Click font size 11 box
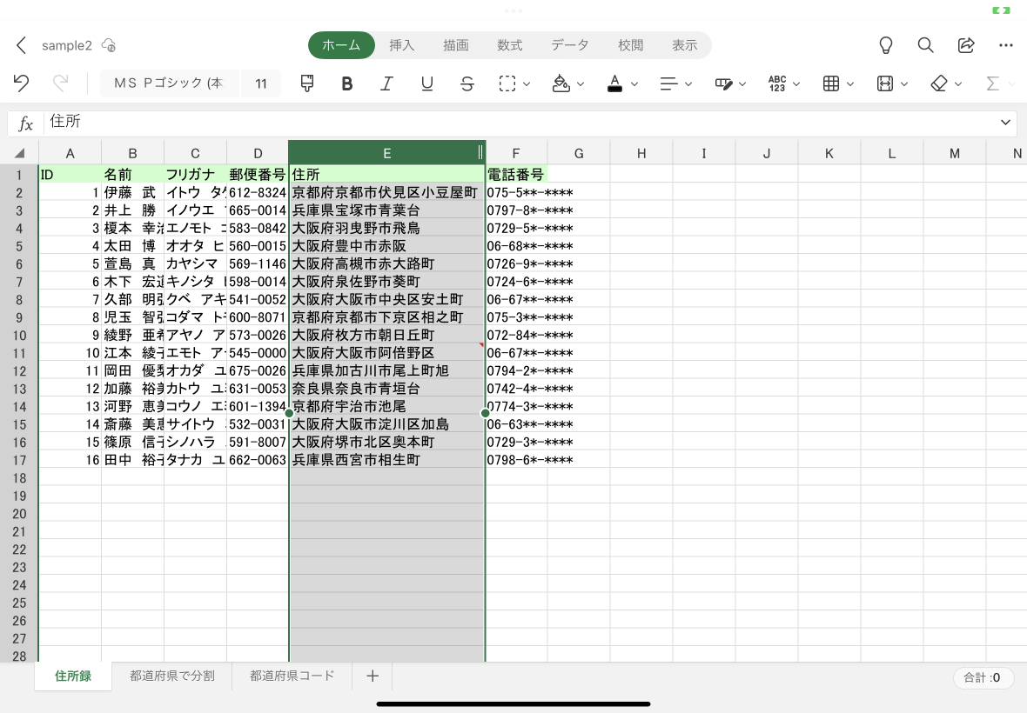Viewport: 1027px width, 713px height. click(261, 83)
